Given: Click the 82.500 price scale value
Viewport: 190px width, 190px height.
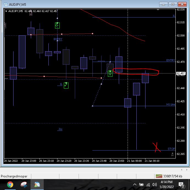Looking at the screenshot, I should (x=181, y=35).
